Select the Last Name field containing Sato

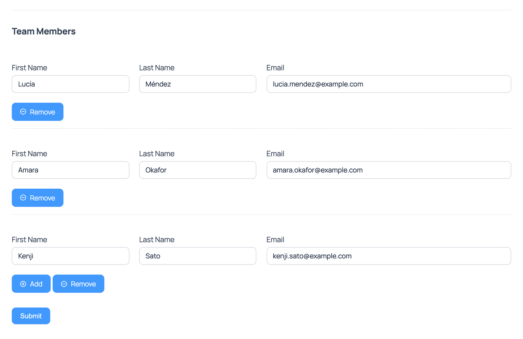tap(198, 256)
